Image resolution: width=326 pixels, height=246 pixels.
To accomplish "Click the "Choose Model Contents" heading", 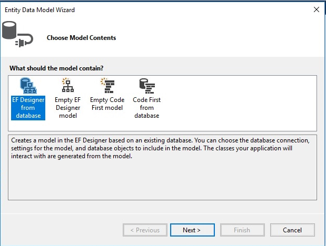I will coord(81,38).
